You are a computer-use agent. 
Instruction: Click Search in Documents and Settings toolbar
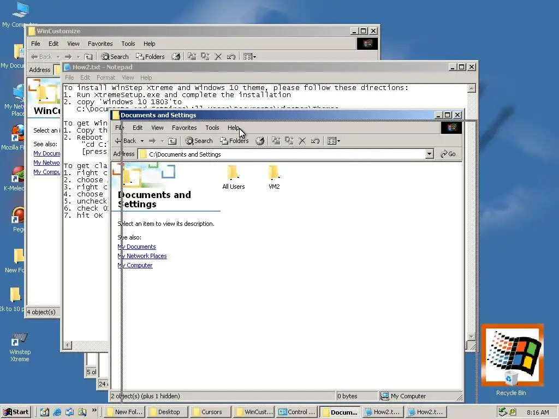coord(199,141)
